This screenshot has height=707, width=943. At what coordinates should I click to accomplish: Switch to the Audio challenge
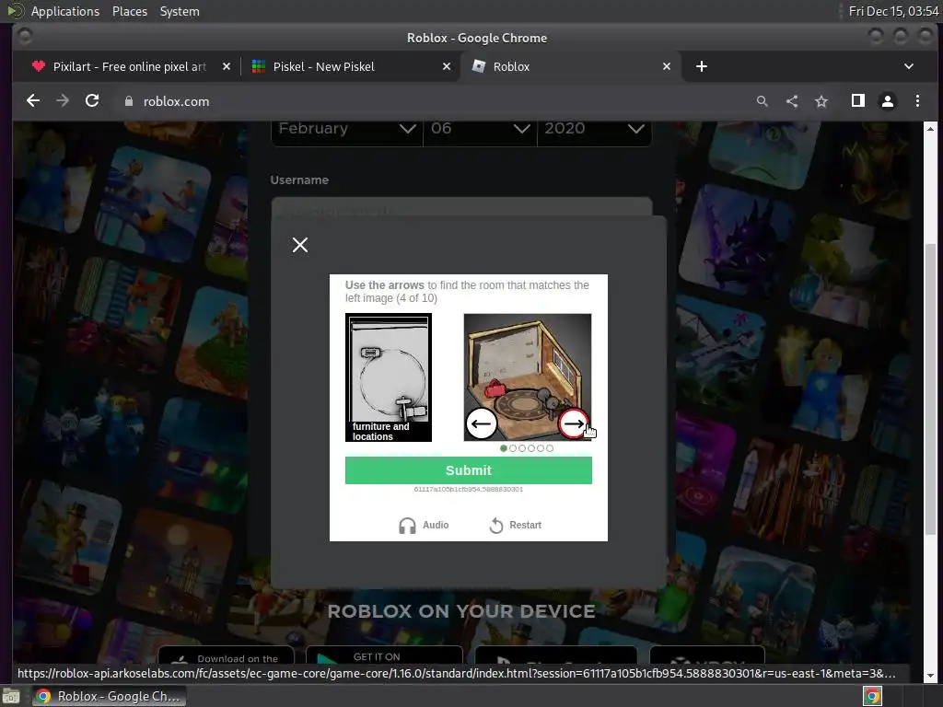[424, 526]
